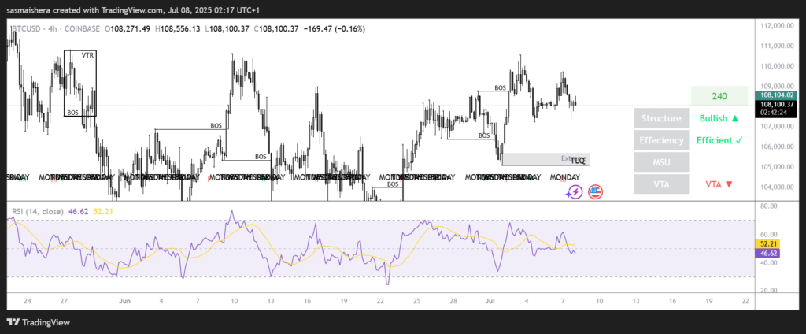Click the 110,000.00 price axis label
The height and width of the screenshot is (334, 806).
(778, 66)
